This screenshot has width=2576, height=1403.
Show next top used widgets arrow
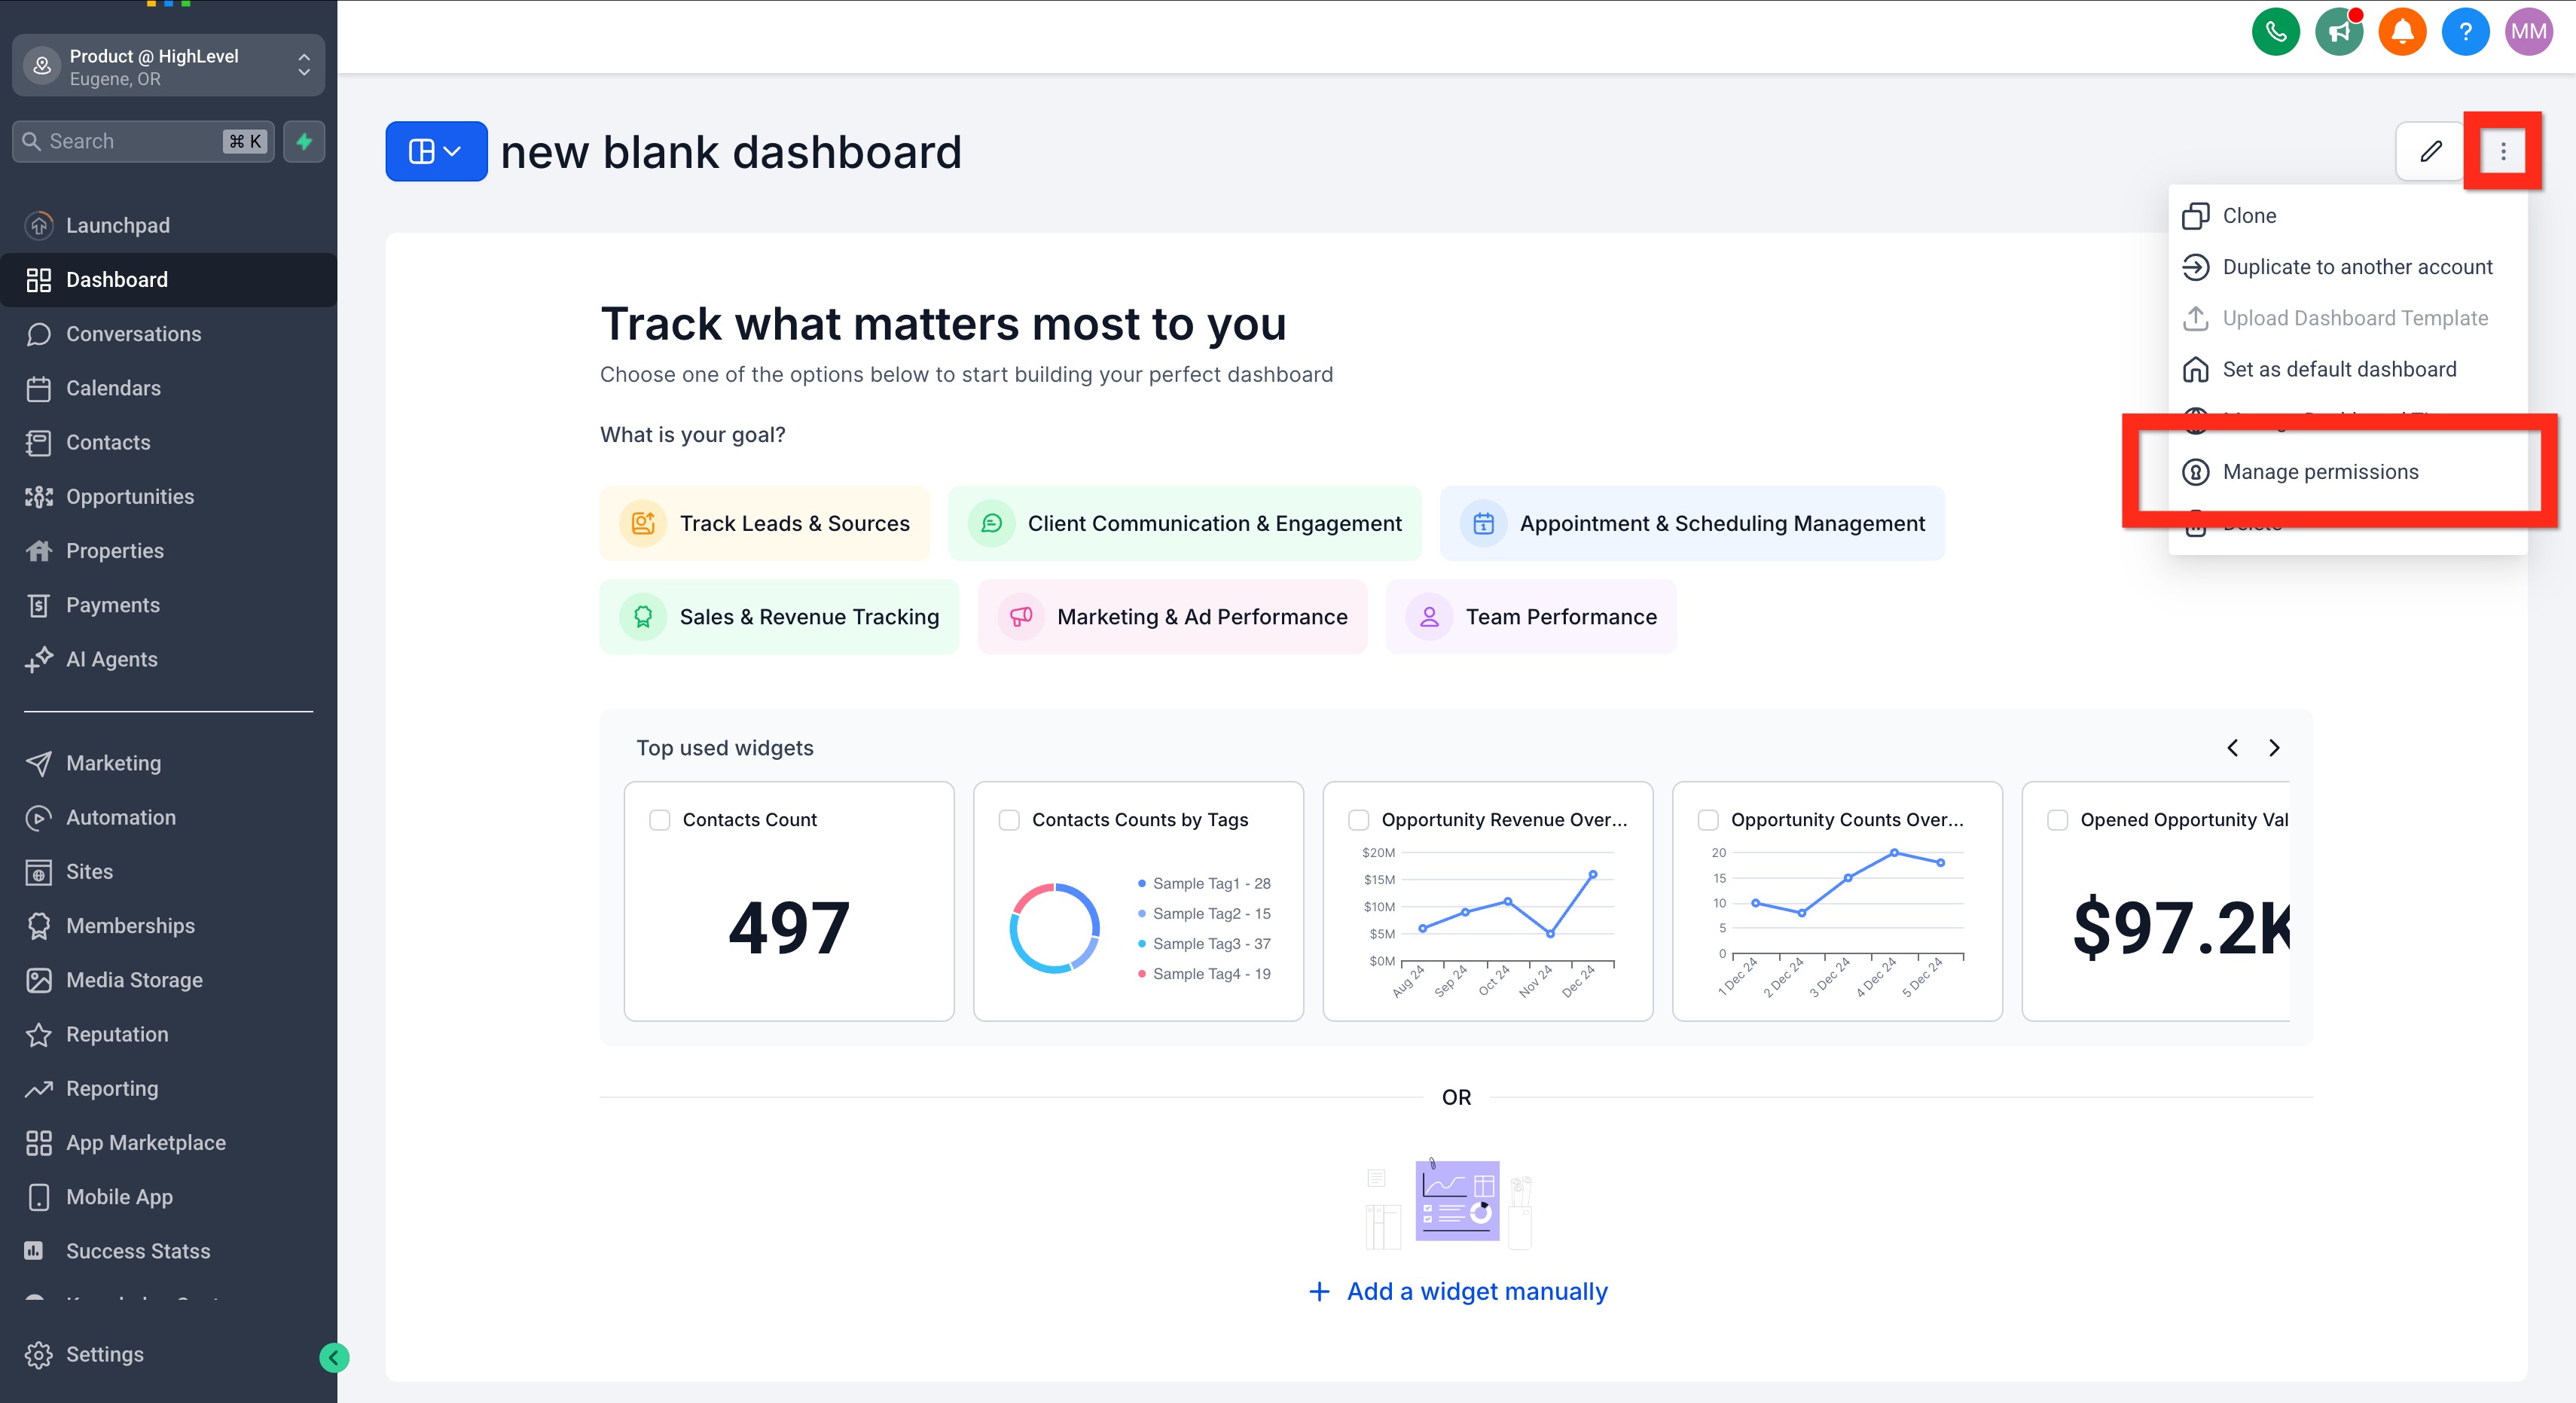click(x=2274, y=748)
